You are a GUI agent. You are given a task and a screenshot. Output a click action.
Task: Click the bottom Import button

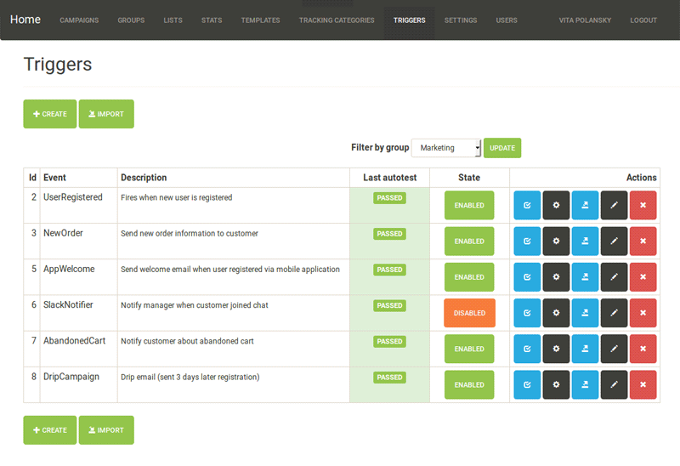[106, 430]
